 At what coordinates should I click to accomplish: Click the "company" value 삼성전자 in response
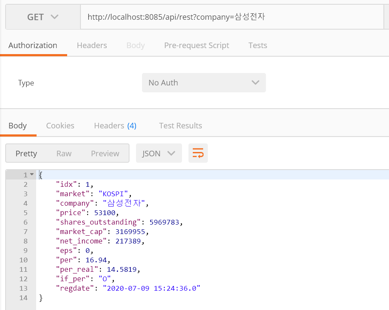tap(124, 203)
